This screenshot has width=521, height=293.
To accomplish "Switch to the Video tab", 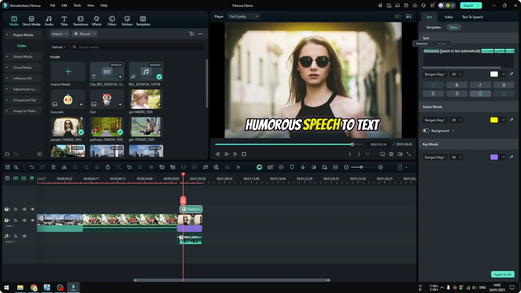I will pyautogui.click(x=449, y=17).
